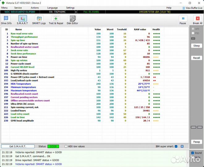This screenshot has height=167, width=204.
Task: Launch the Disk Editor
Action: pyautogui.click(x=73, y=20)
